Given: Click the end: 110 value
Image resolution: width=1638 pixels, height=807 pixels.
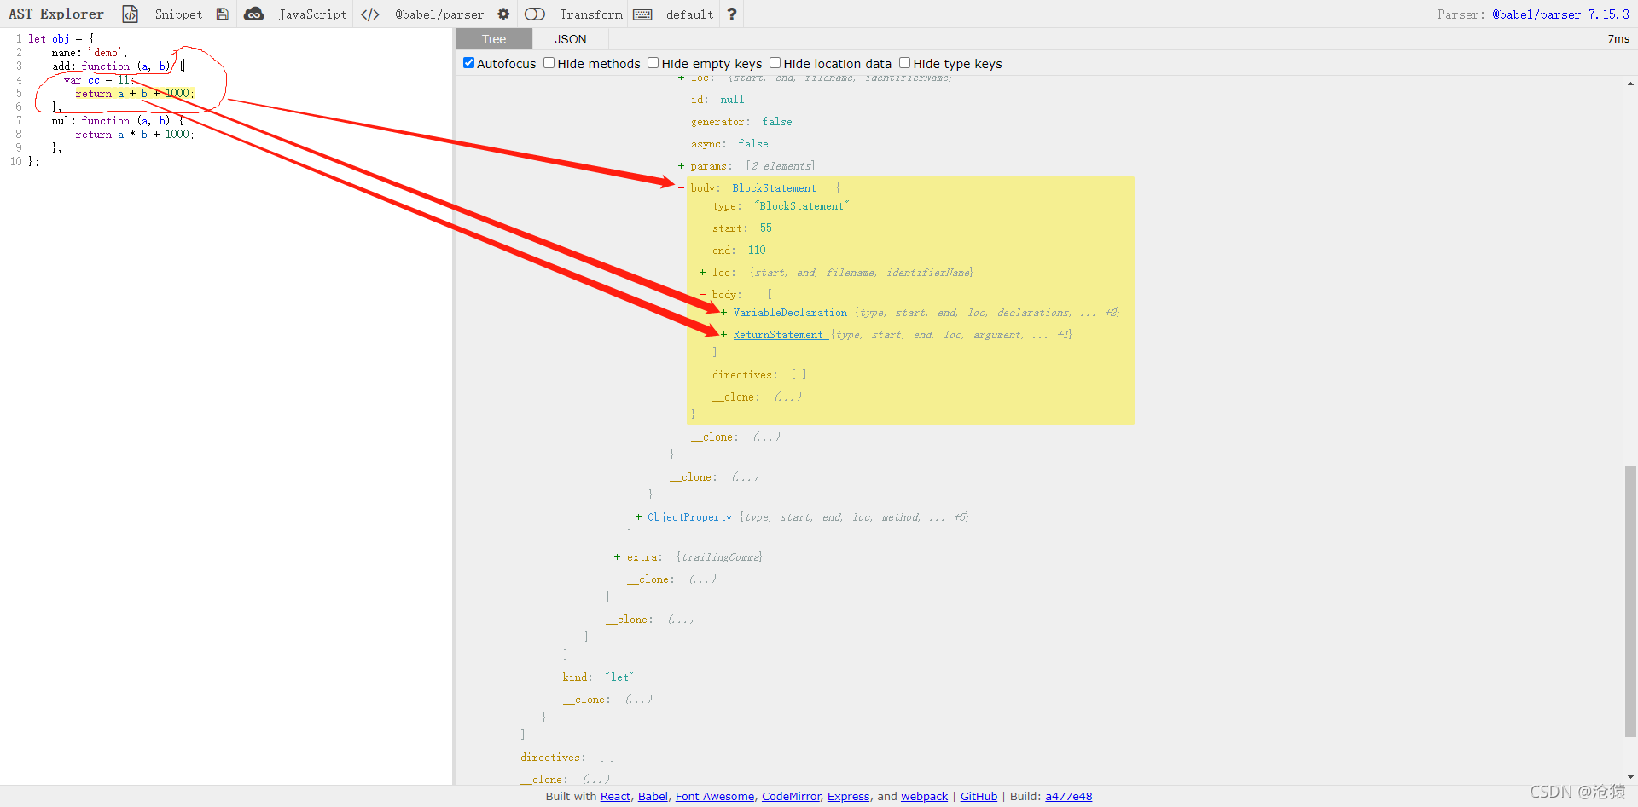Looking at the screenshot, I should coord(757,251).
